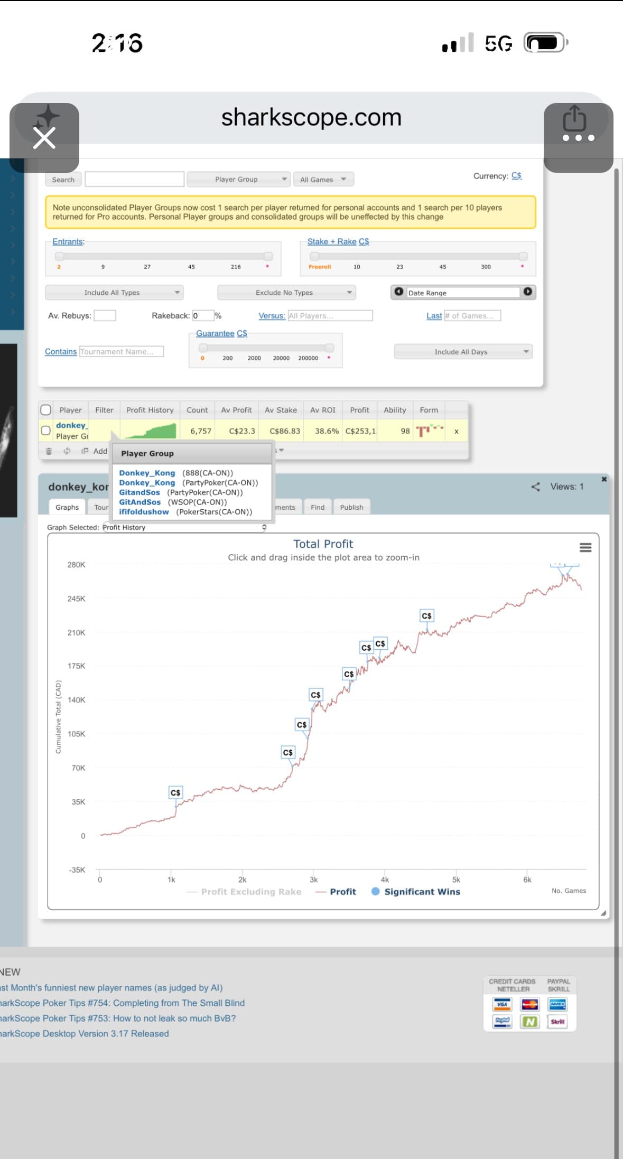Screen dimensions: 623x1159
Task: Click the topmost C$ win marker above 210K
Action: coord(426,616)
